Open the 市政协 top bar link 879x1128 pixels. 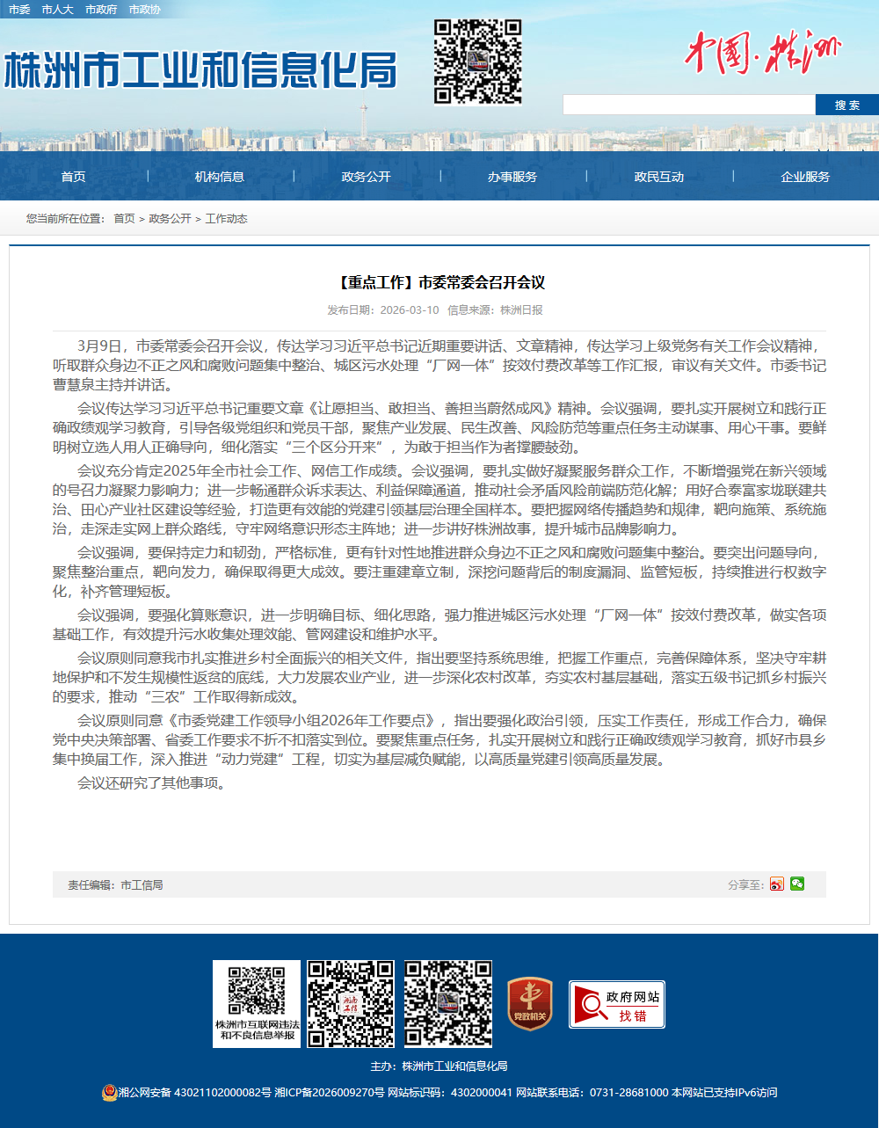coord(144,9)
